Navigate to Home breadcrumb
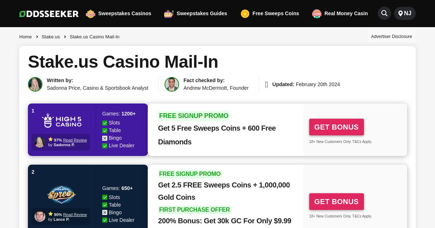The height and width of the screenshot is (228, 435). coord(25,37)
